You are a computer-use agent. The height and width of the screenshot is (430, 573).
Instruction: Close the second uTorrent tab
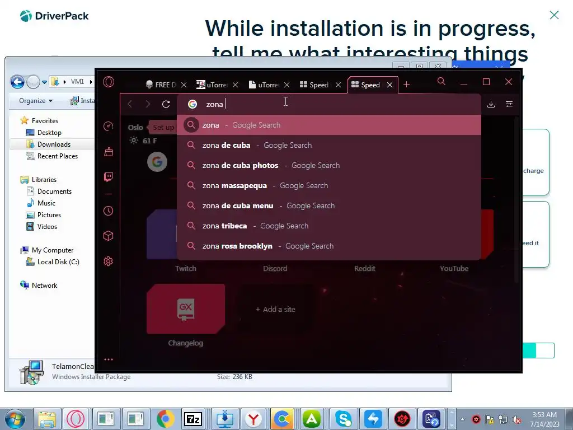pos(287,85)
